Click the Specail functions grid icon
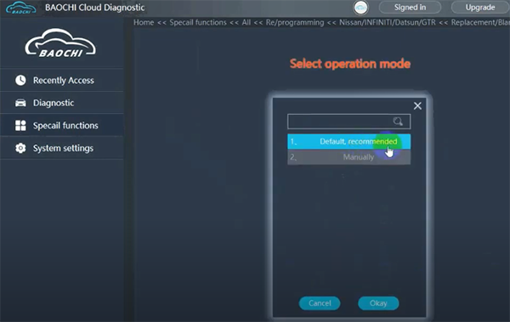 20,125
